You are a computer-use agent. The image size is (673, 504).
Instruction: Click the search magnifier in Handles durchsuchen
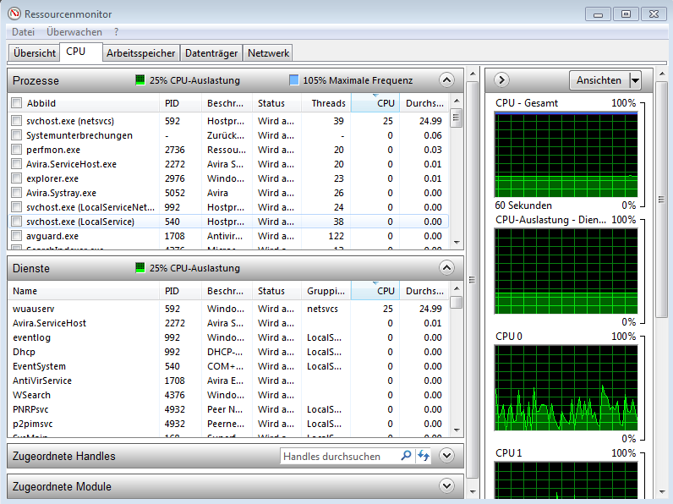click(406, 456)
